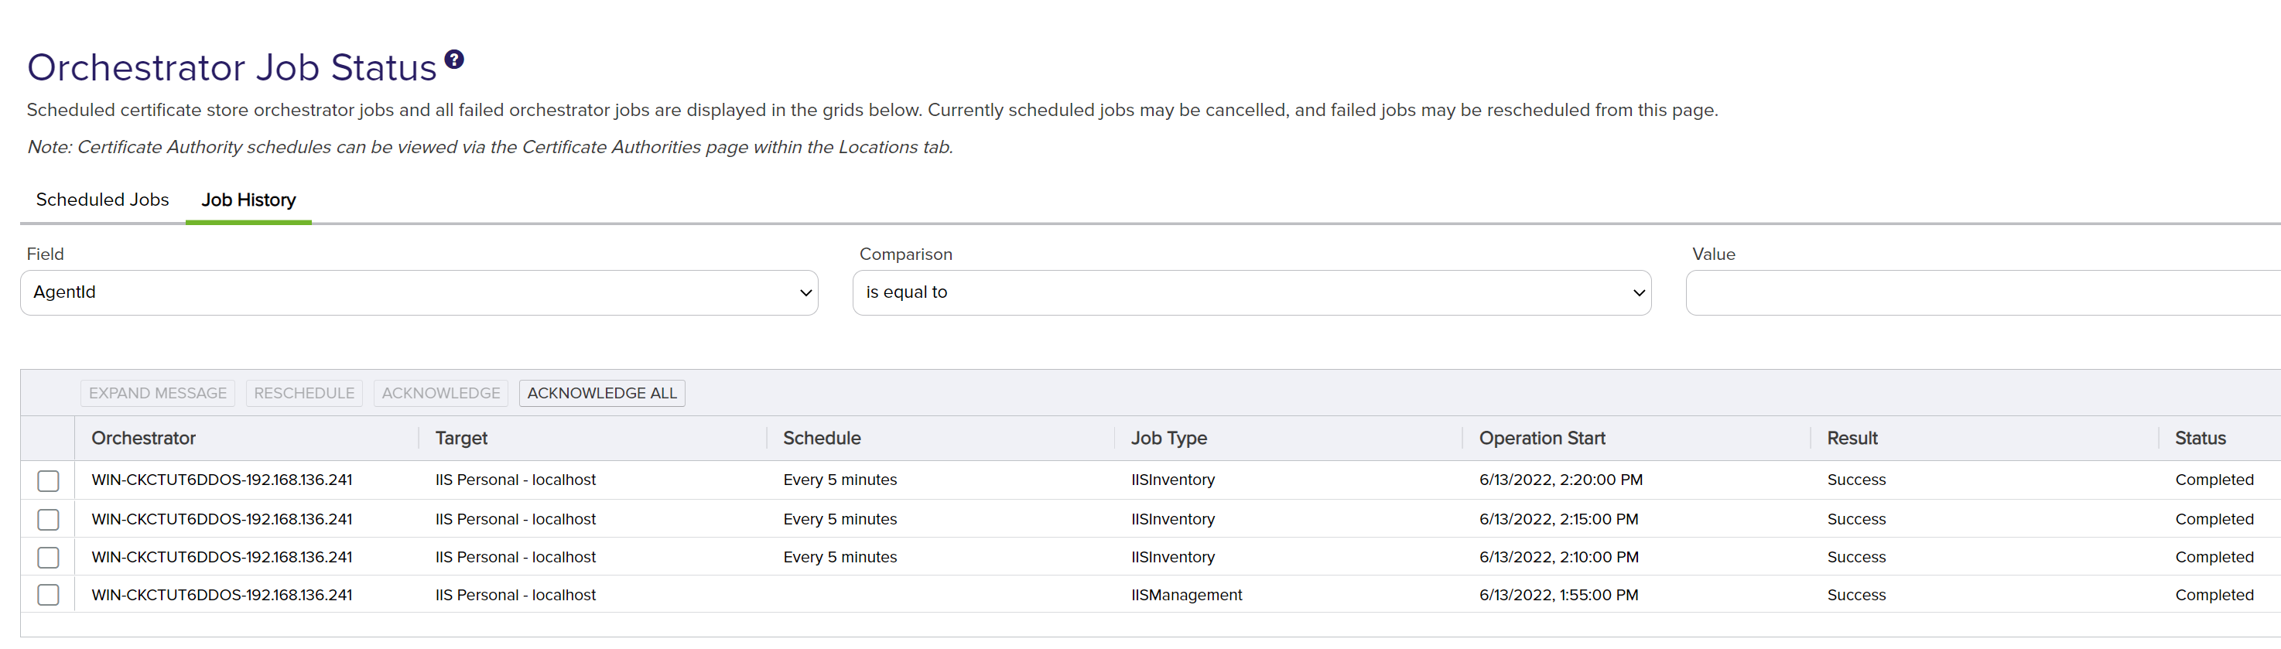Select the Job History tab
This screenshot has height=649, width=2281.
click(248, 200)
